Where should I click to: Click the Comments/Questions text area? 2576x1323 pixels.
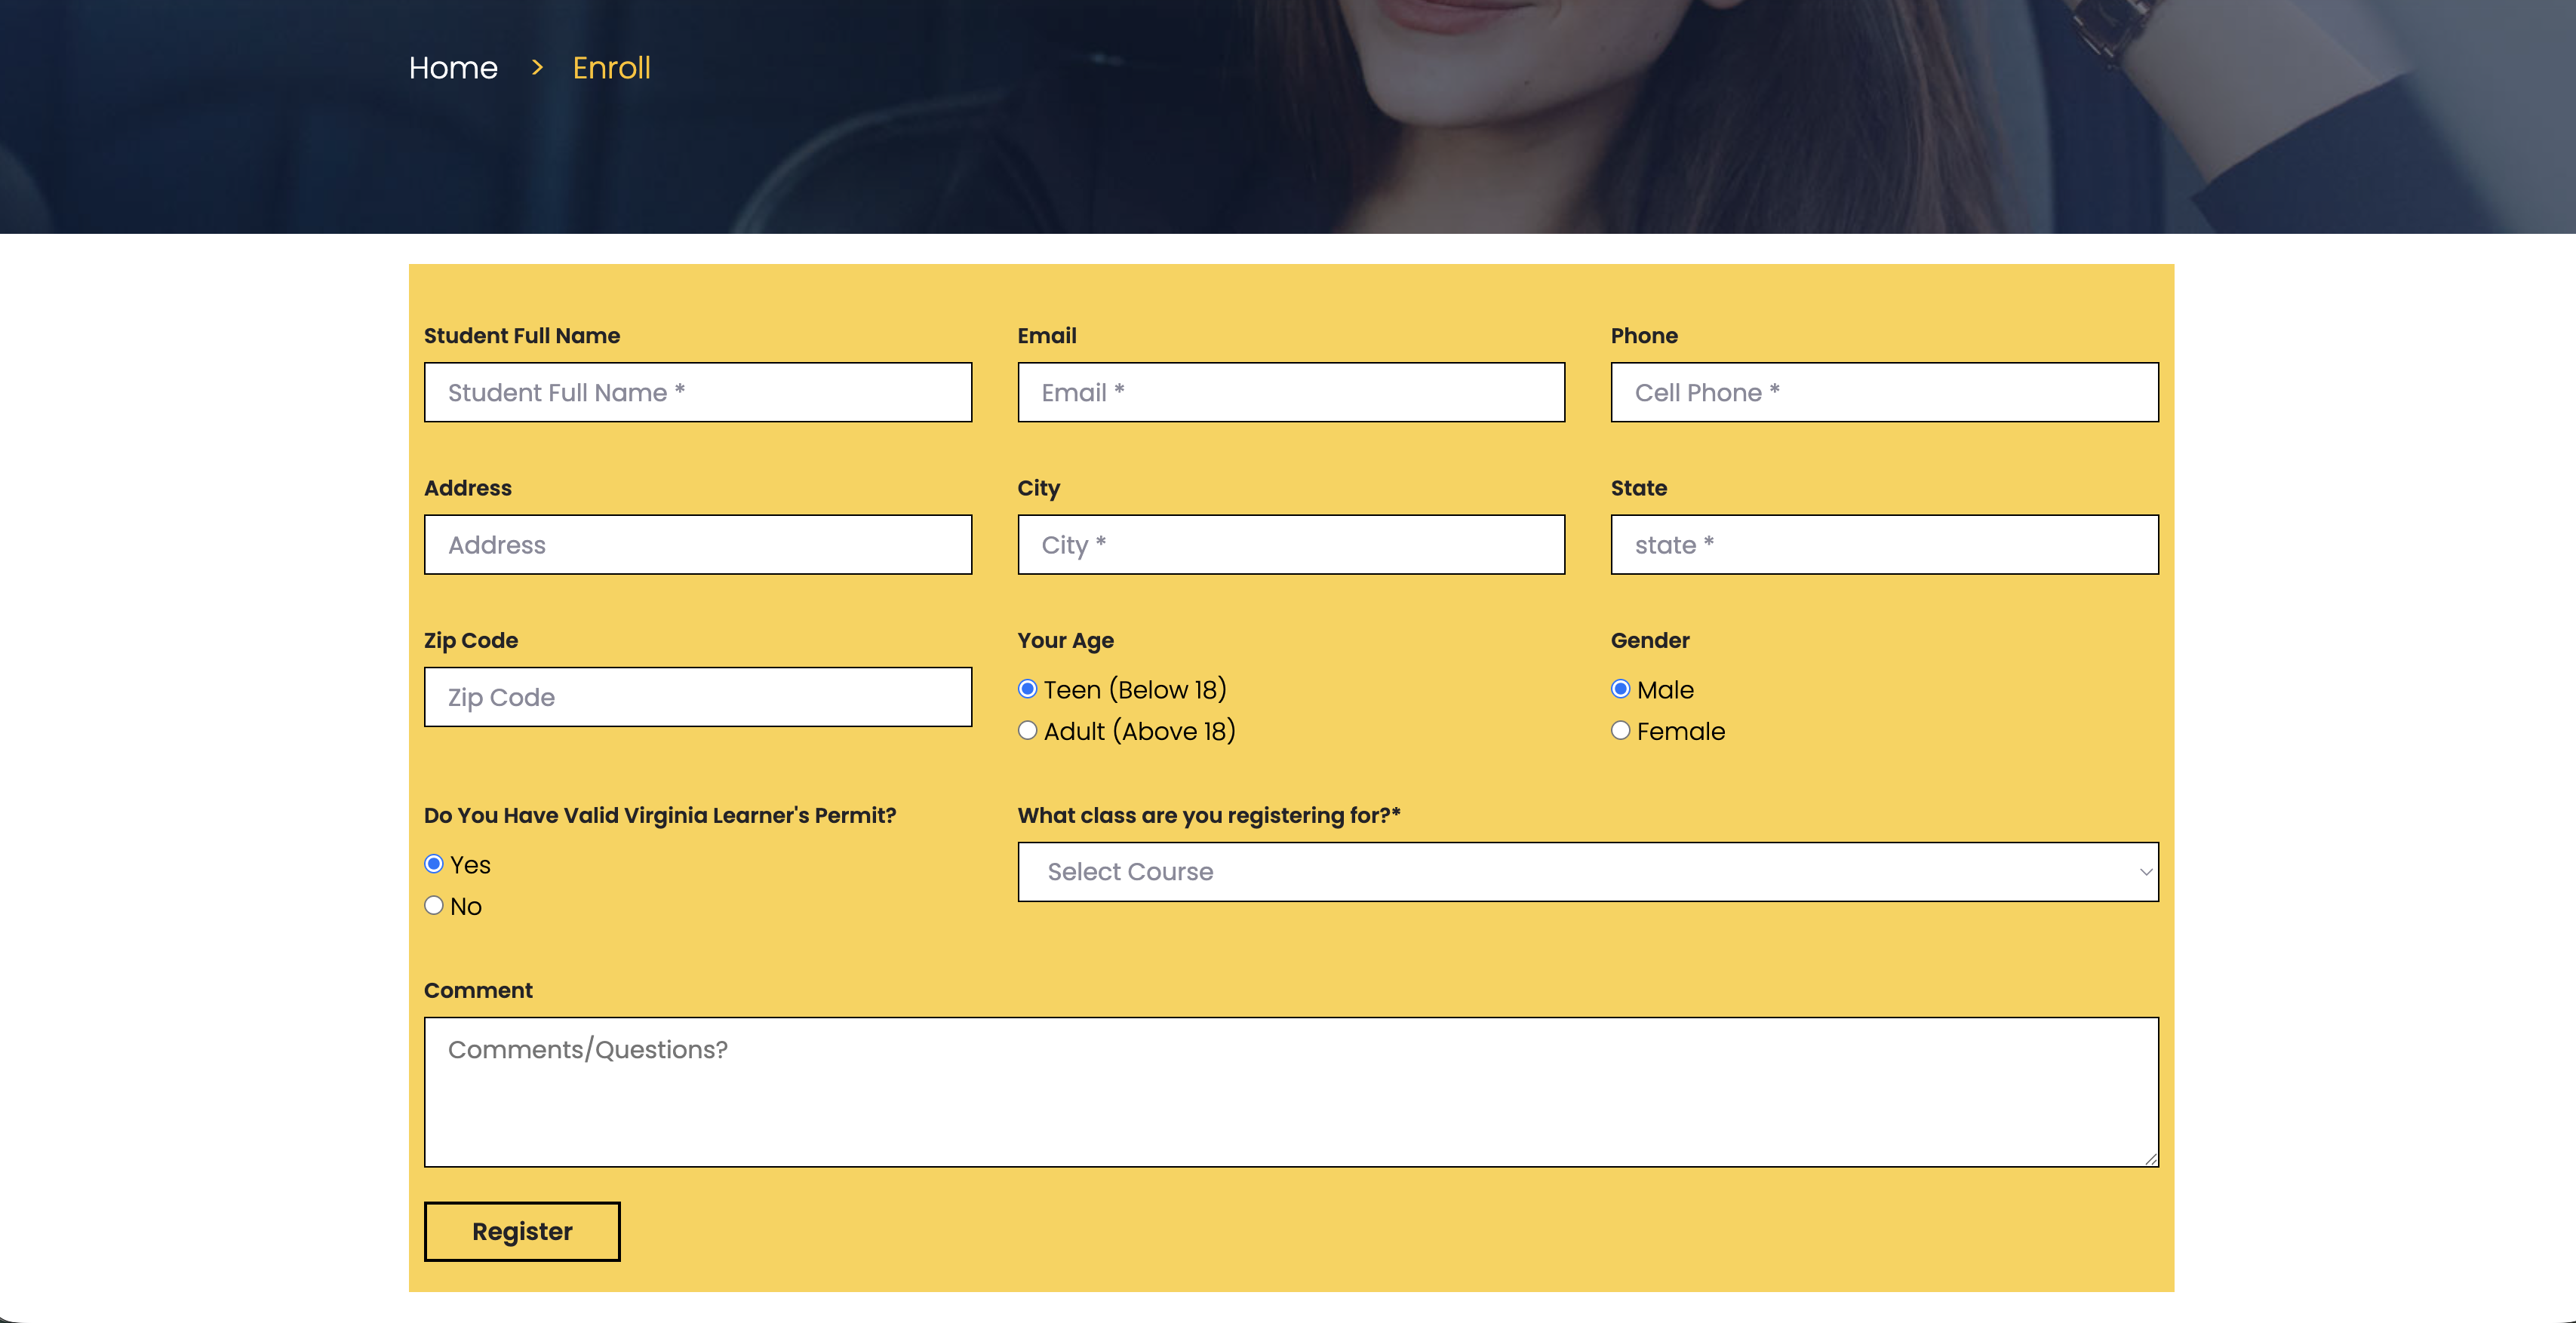click(x=1291, y=1092)
